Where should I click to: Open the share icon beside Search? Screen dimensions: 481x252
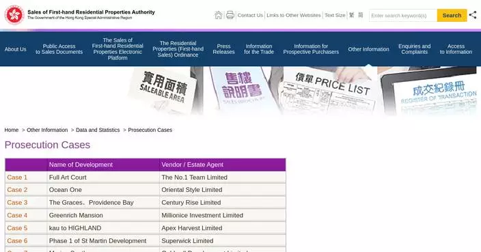coord(473,15)
